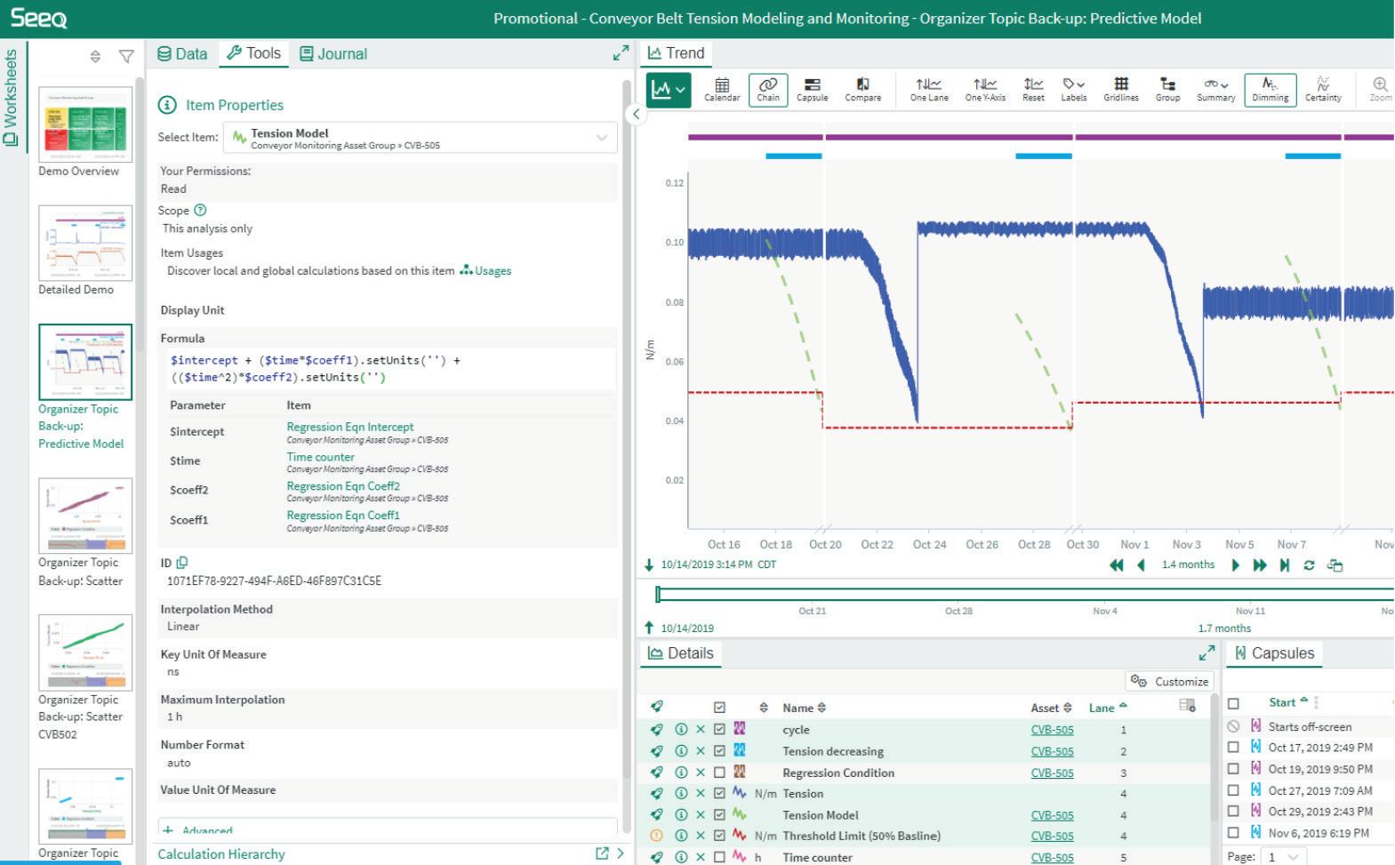Viewport: 1395px width, 865px height.
Task: Select the Tools tab
Action: (x=253, y=53)
